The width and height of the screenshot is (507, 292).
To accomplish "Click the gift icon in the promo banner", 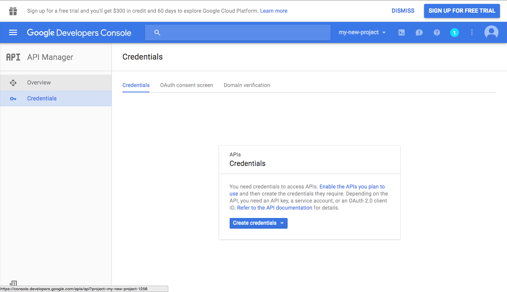I will (13, 11).
